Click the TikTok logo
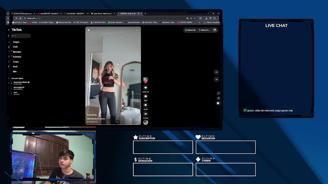The image size is (328, 184). click(x=17, y=30)
